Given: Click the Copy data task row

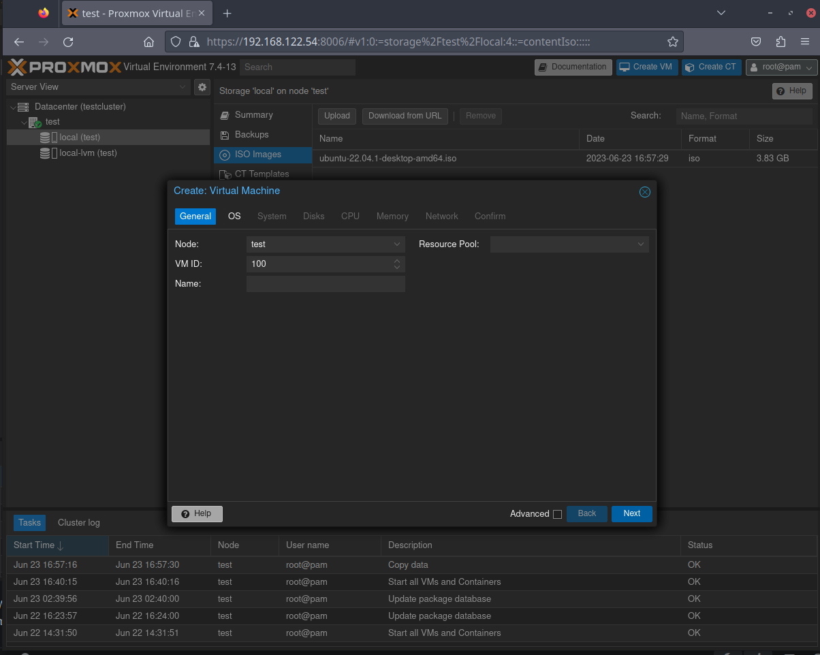Looking at the screenshot, I should click(411, 565).
